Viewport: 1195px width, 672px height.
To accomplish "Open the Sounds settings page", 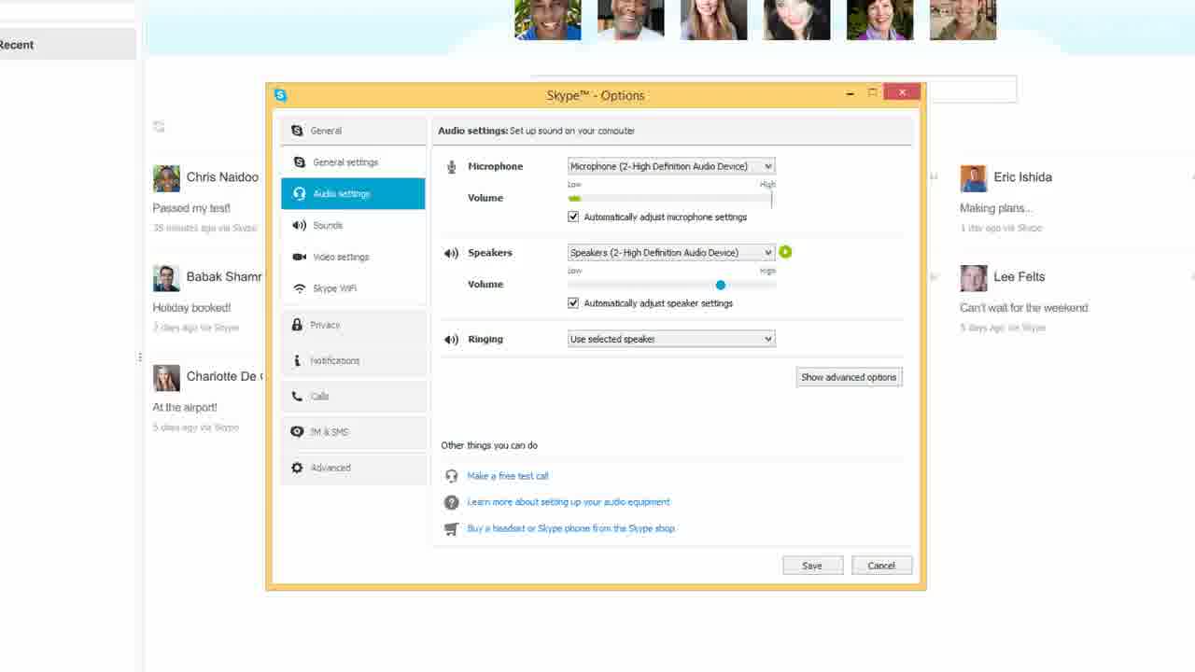I will [x=354, y=226].
